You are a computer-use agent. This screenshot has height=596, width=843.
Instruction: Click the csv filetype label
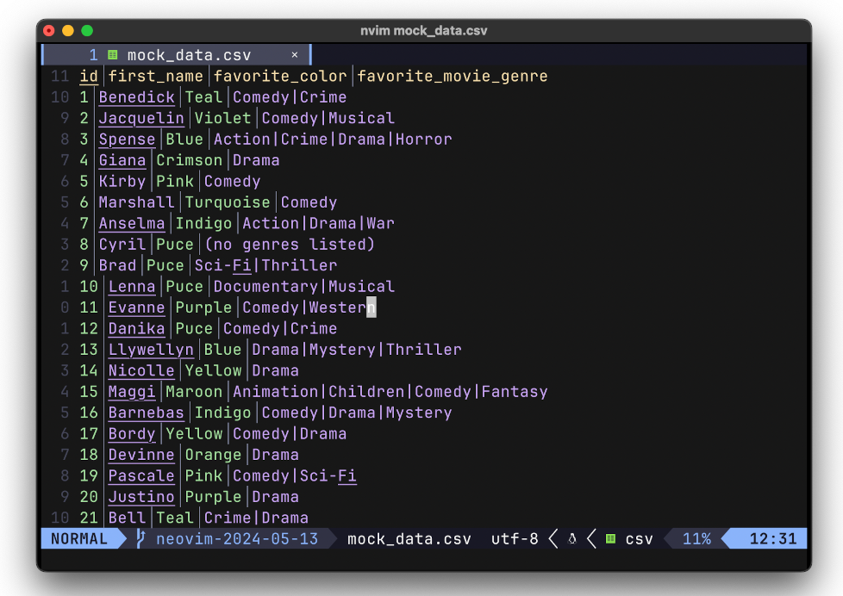[x=639, y=539]
